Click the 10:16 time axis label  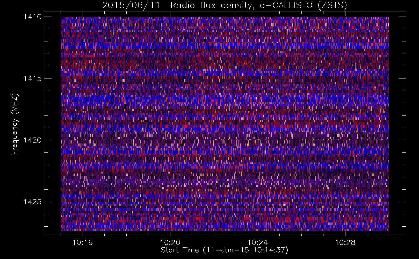tap(83, 243)
